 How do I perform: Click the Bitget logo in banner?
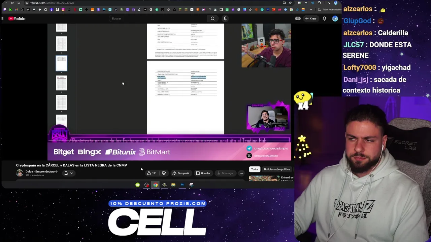pos(64,152)
